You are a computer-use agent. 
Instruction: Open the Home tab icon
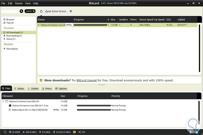pos(41,11)
